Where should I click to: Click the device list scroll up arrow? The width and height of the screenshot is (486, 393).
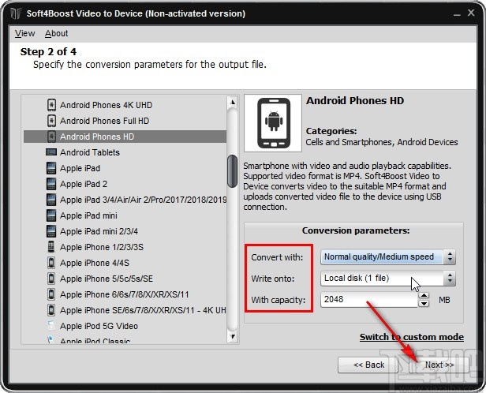233,103
